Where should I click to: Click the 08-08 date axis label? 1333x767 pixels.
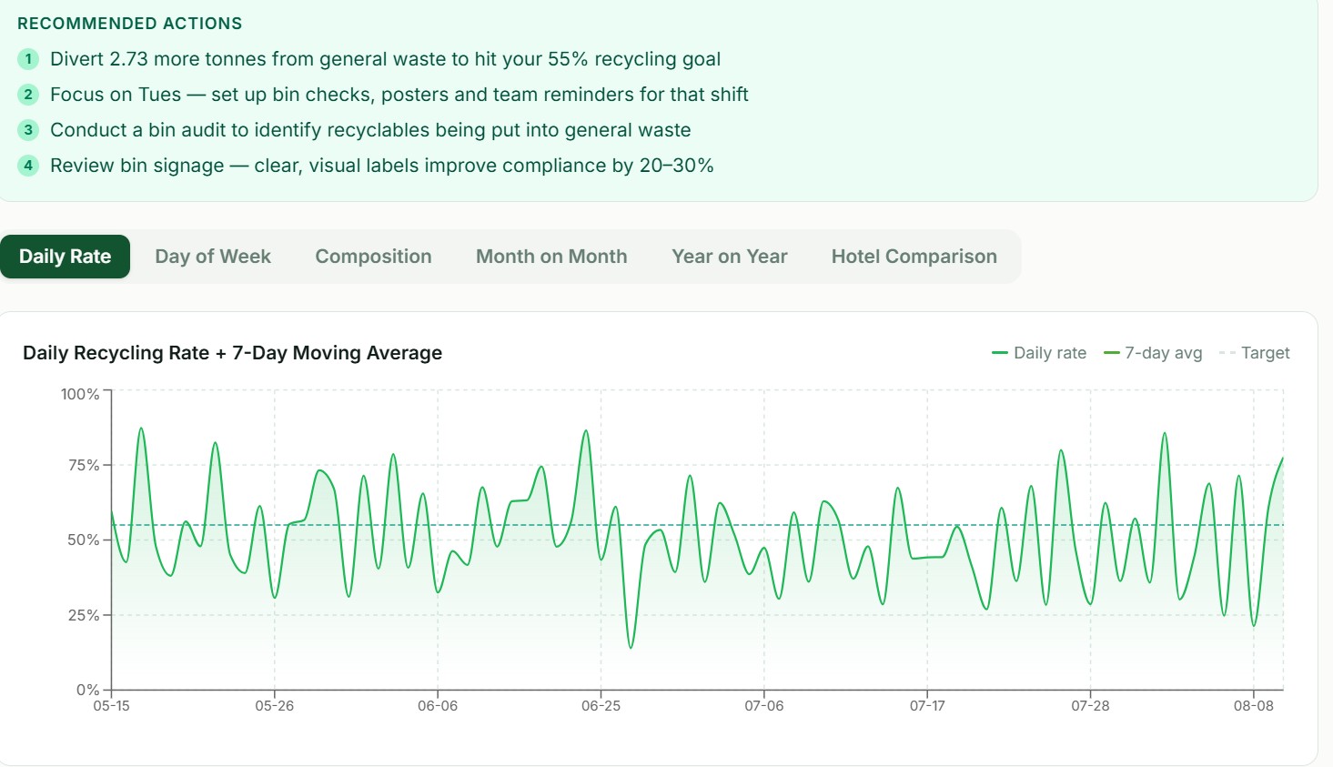pos(1254,706)
